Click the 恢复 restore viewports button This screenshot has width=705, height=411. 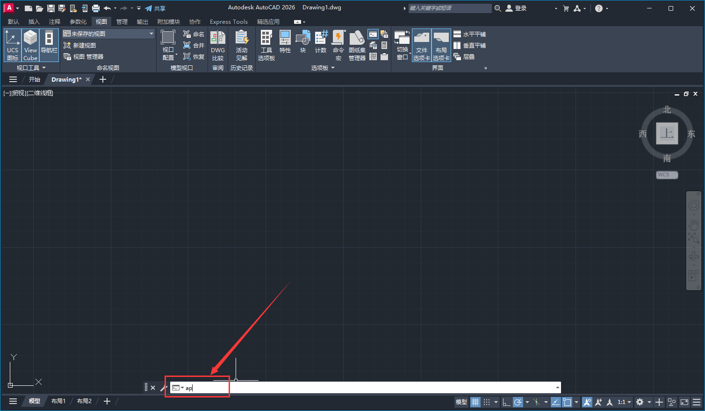click(x=194, y=56)
